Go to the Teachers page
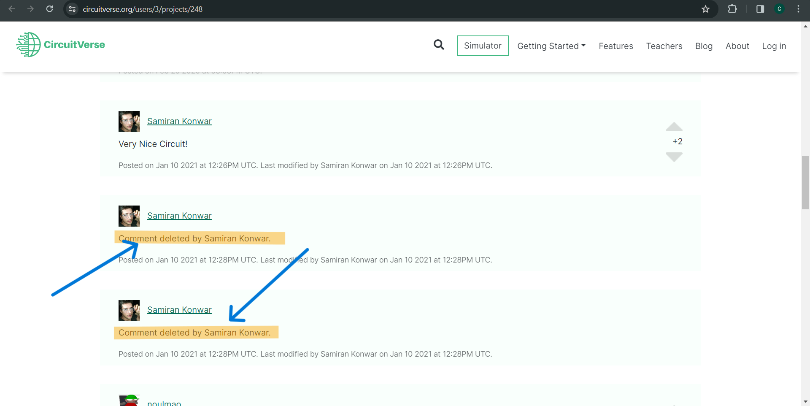810x406 pixels. coord(664,46)
